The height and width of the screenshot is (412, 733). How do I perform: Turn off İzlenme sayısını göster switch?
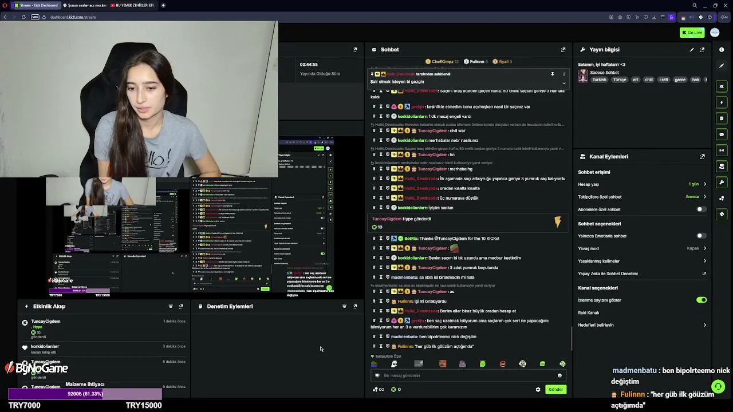pyautogui.click(x=702, y=300)
